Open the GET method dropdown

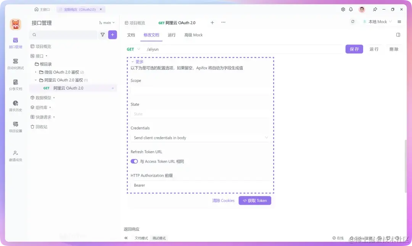(x=133, y=49)
